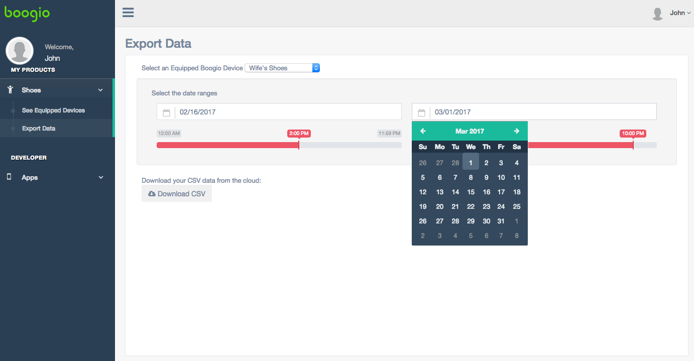Click the 2:00 PM slider handle
The height and width of the screenshot is (361, 694).
pyautogui.click(x=299, y=145)
